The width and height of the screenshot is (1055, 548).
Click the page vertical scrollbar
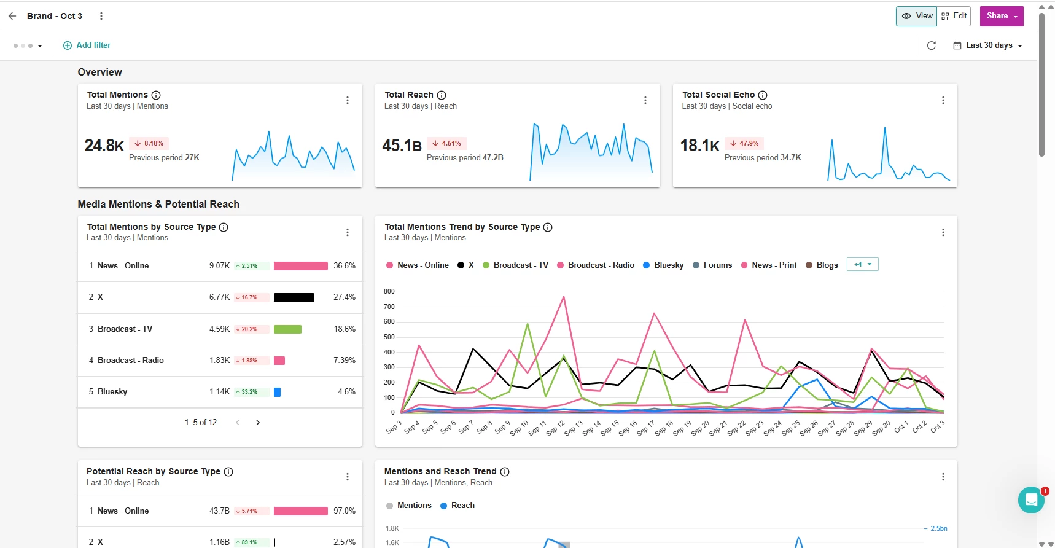(1041, 85)
